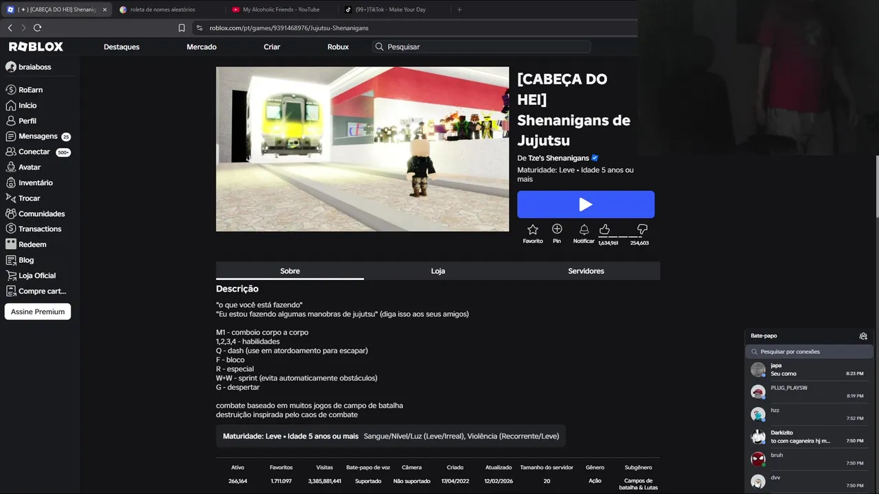
Task: Open chat with bruh
Action: [810, 459]
